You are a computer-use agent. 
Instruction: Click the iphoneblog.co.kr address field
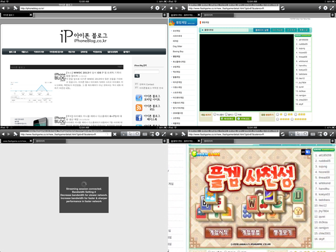[66, 8]
